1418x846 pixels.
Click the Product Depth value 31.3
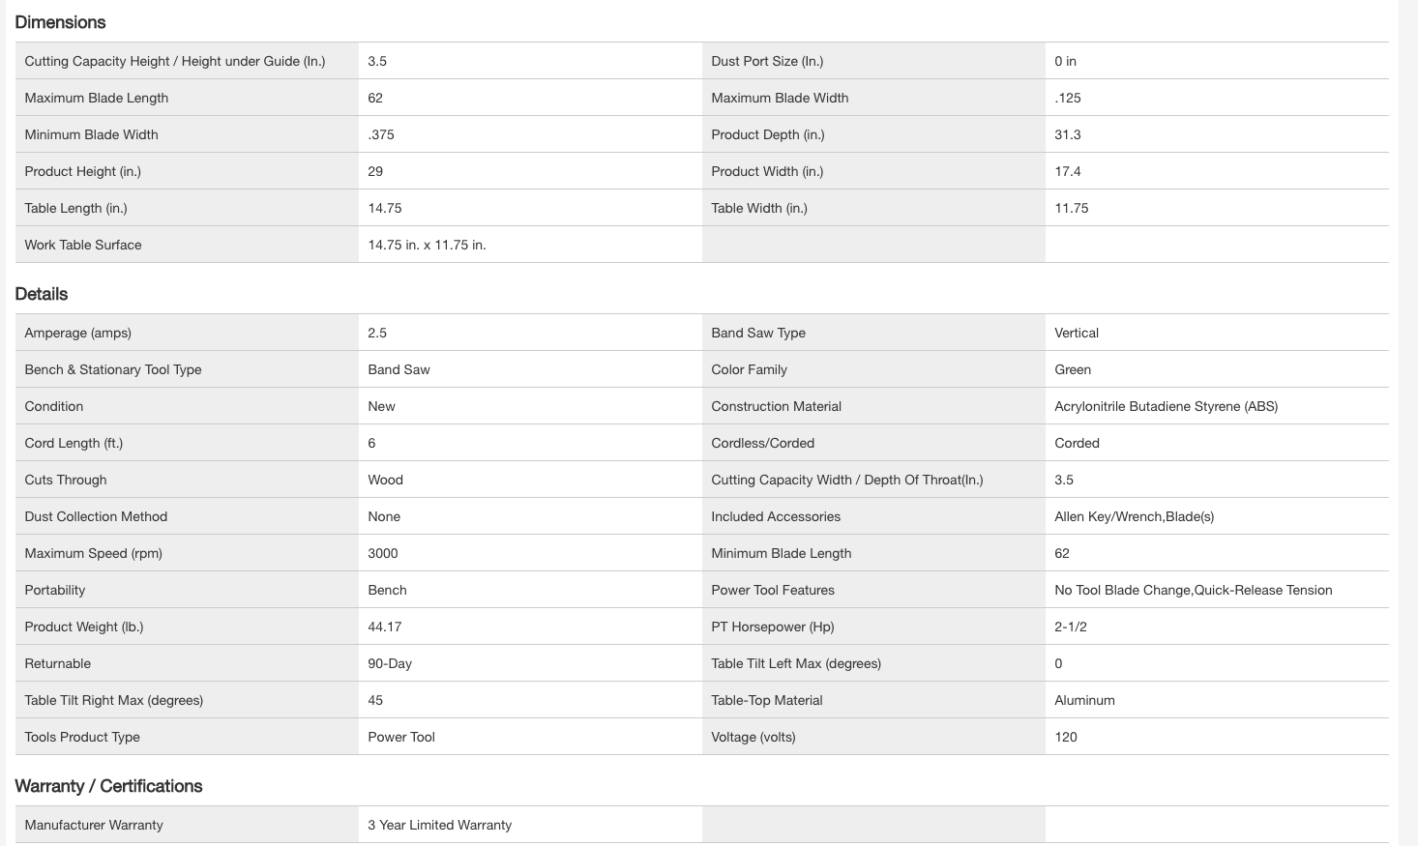coord(1068,134)
